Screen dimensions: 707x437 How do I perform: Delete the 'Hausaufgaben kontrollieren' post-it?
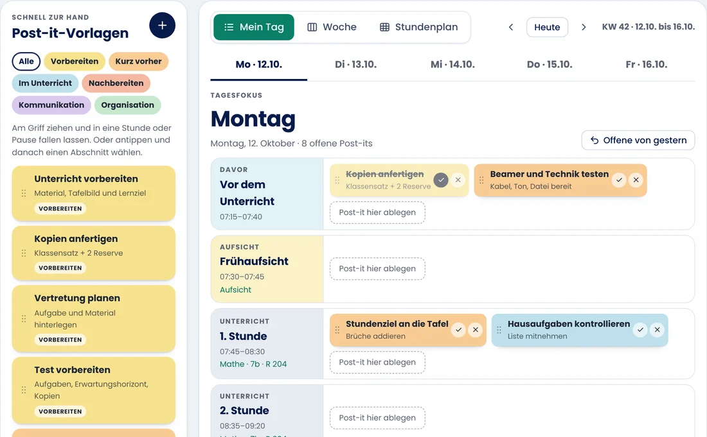(x=657, y=330)
